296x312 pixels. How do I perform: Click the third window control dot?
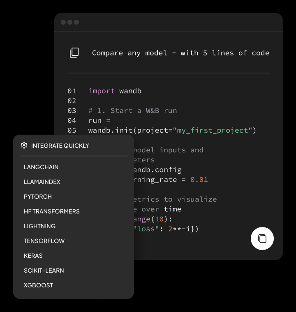click(x=76, y=22)
